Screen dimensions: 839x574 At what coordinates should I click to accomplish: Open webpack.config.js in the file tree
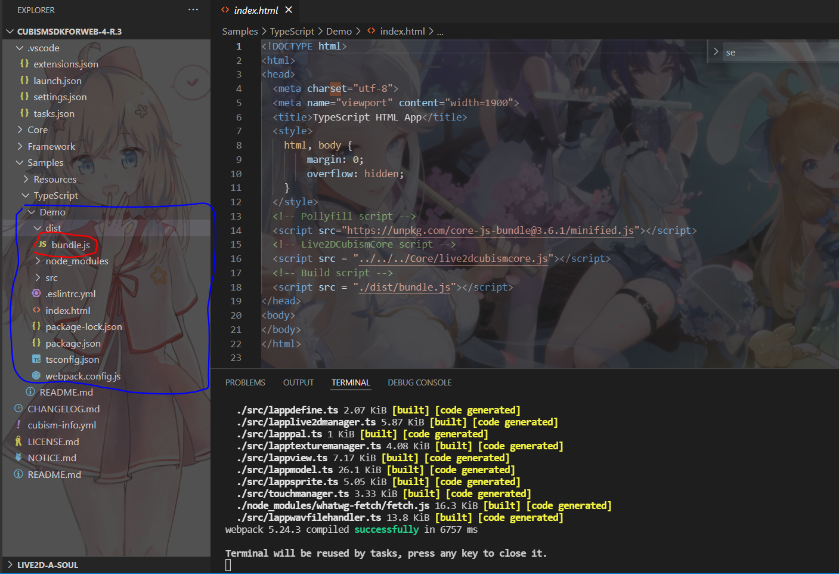point(82,376)
